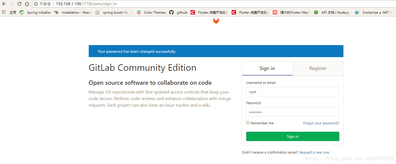
Task: Focus the Username or email field
Action: (293, 92)
